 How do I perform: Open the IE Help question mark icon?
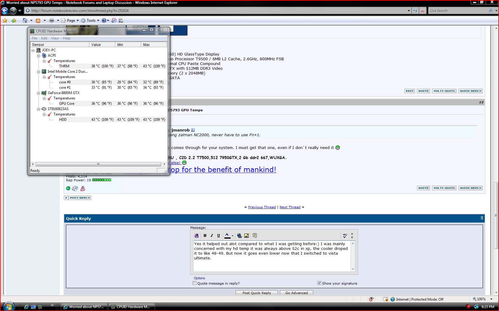pos(104,20)
